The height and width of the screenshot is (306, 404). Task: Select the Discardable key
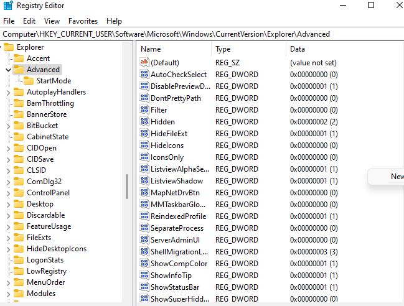pos(46,215)
